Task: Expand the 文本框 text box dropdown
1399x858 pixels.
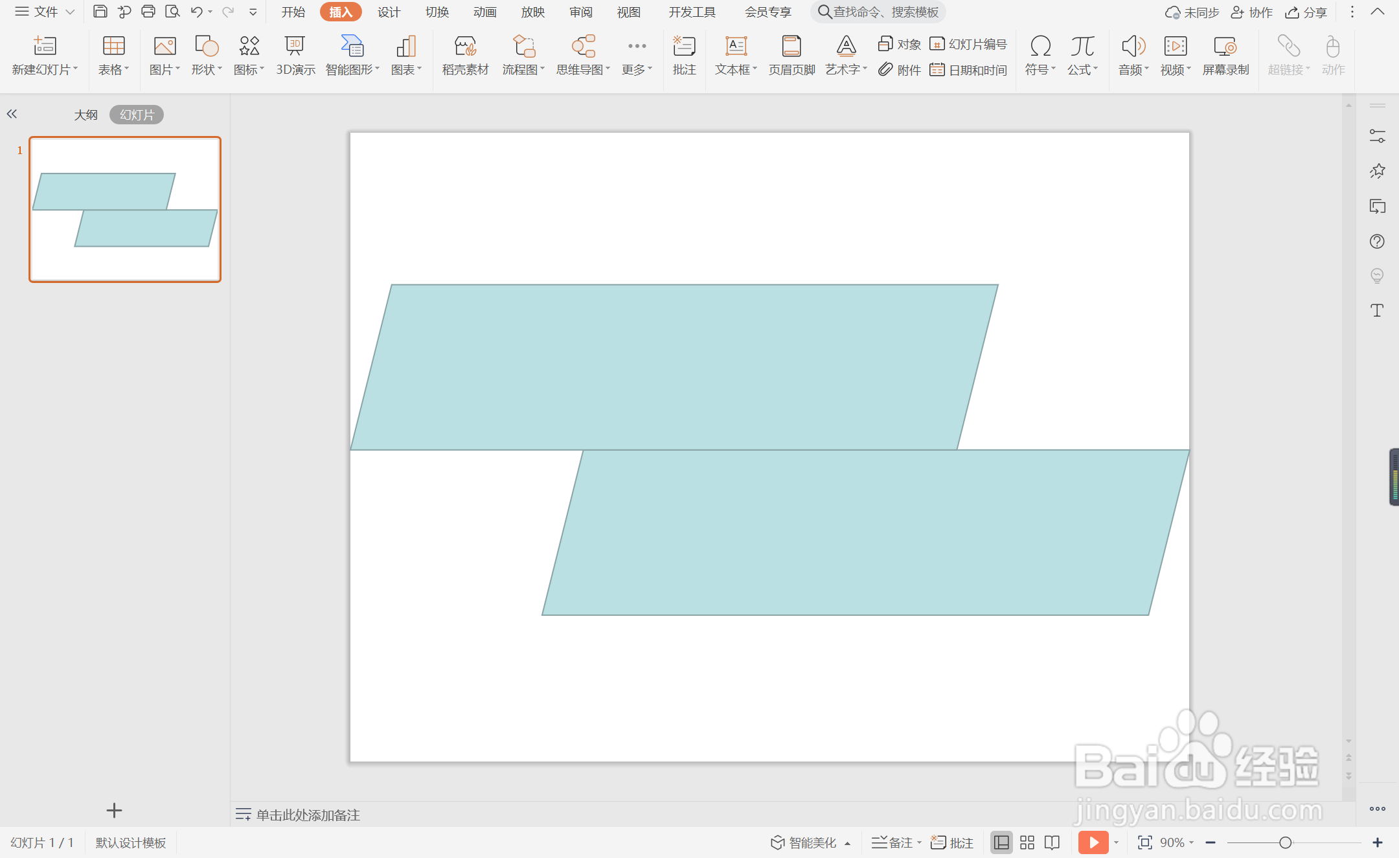Action: [x=755, y=69]
